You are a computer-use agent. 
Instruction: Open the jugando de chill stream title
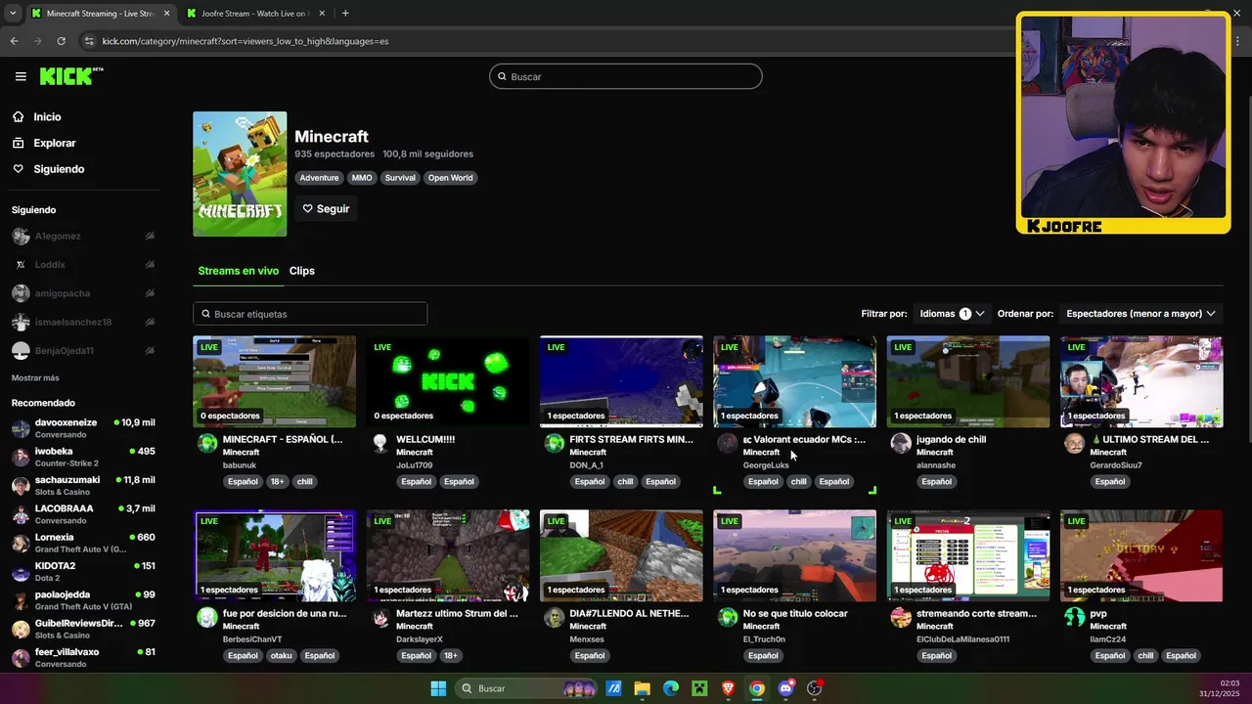point(951,440)
